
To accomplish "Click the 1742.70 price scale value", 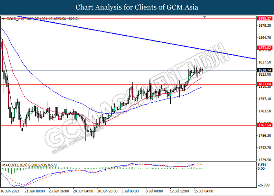I will (x=265, y=148).
